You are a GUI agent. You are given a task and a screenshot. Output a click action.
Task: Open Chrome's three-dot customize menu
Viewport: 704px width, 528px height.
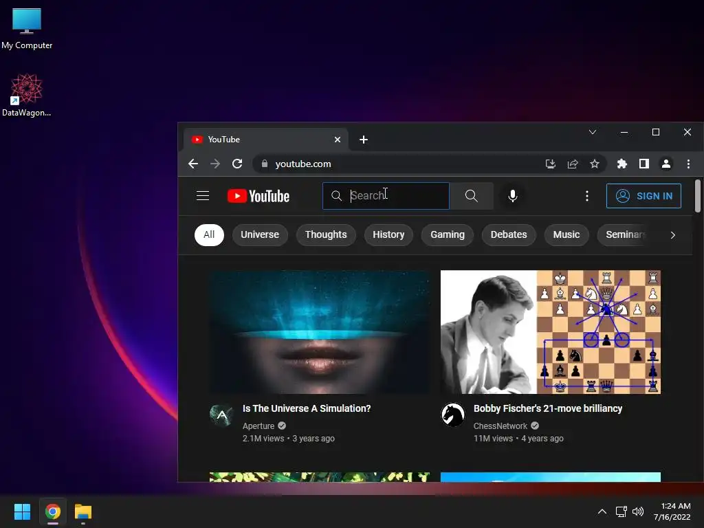688,164
